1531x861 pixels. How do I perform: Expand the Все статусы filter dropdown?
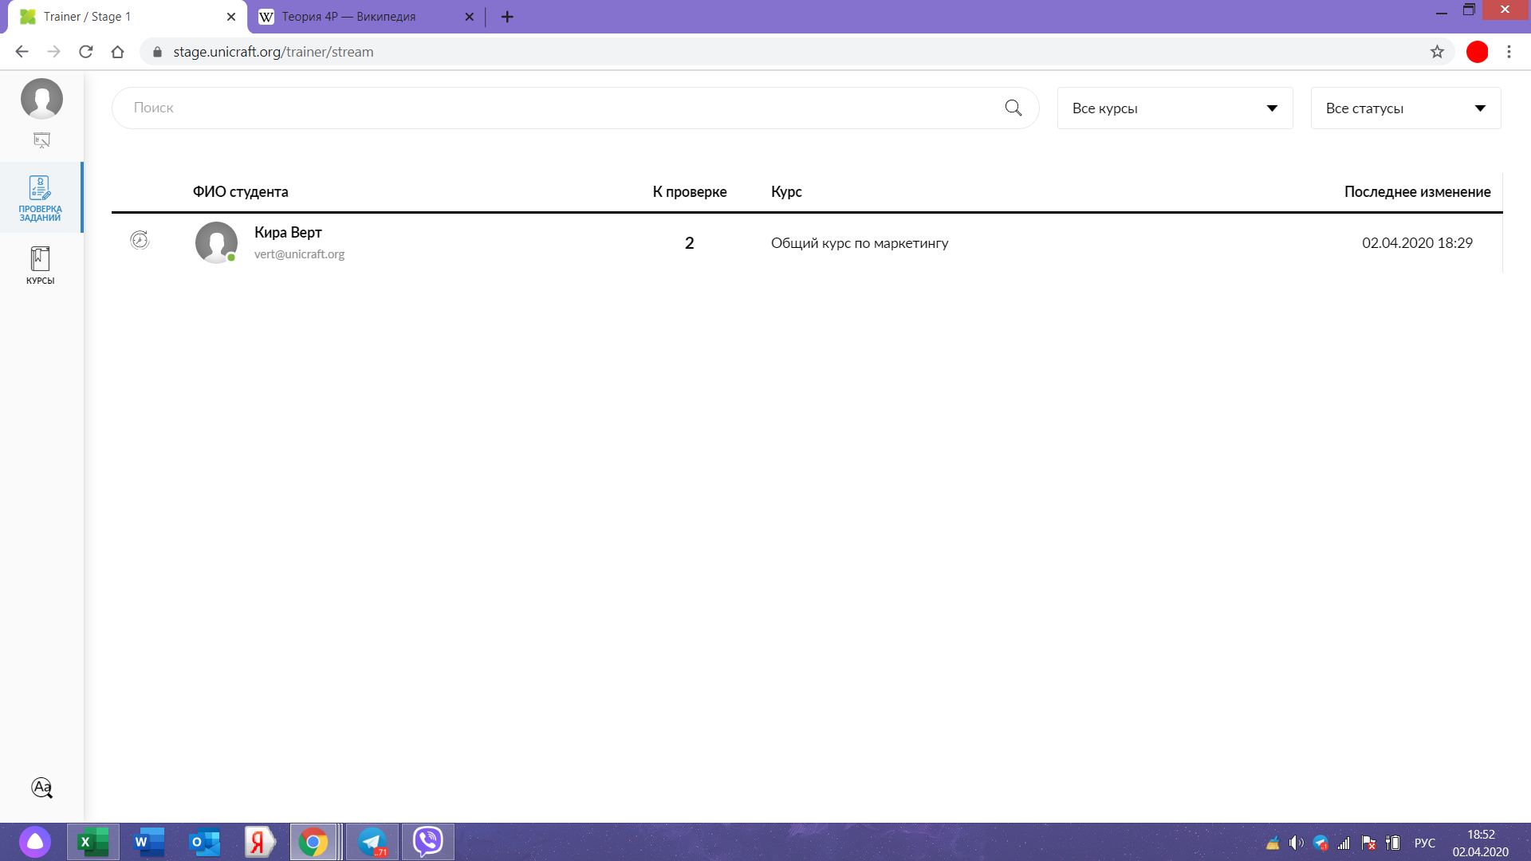point(1405,108)
